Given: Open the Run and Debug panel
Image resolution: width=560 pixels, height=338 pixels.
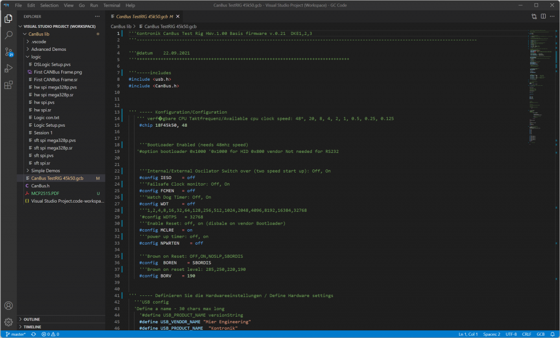Looking at the screenshot, I should click(x=8, y=68).
